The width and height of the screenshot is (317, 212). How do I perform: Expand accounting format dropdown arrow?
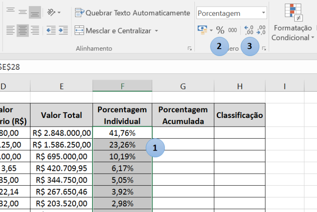point(211,31)
